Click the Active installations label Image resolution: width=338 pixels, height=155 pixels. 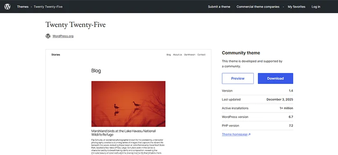235,108
